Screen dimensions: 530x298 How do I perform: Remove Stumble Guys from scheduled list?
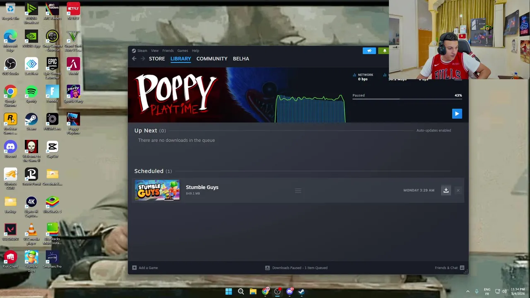tap(458, 190)
